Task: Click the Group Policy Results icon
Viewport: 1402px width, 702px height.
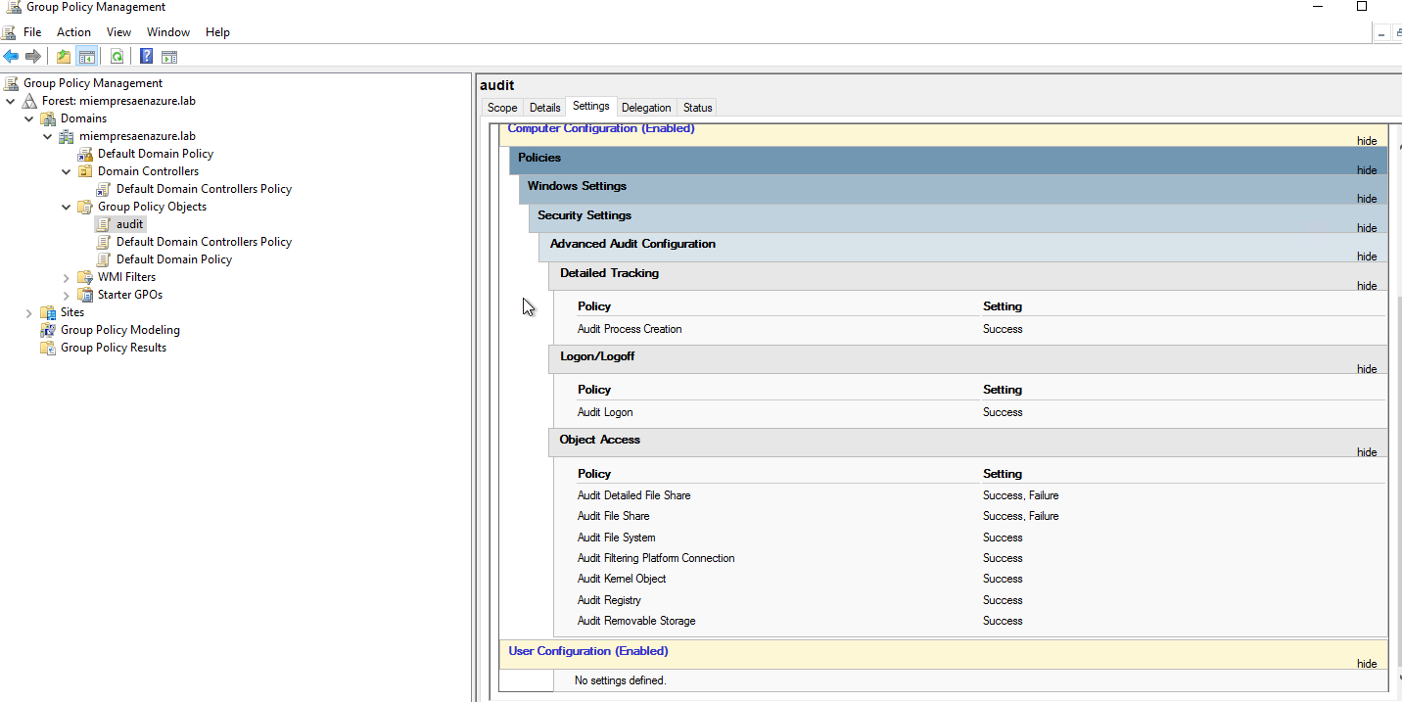Action: [x=48, y=348]
